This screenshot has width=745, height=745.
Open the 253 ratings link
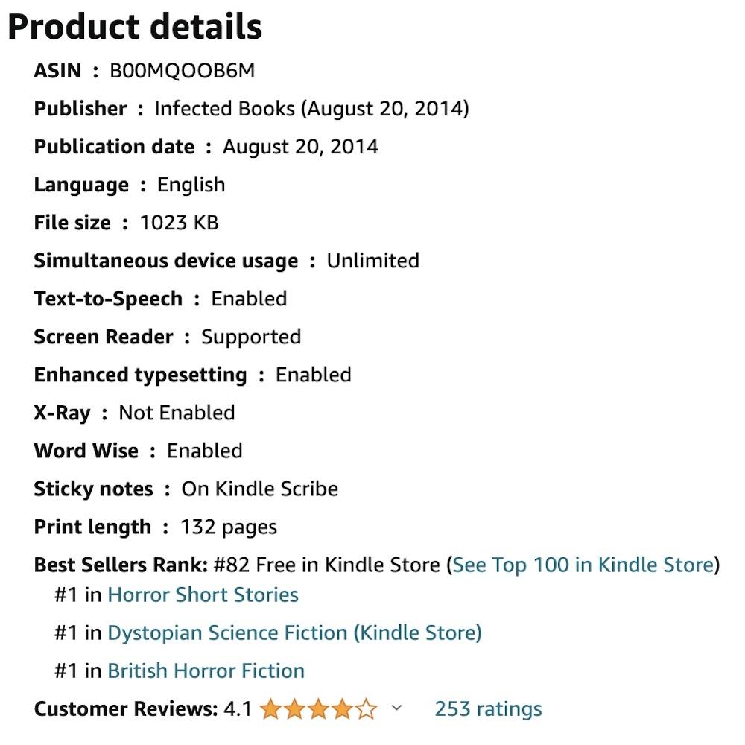(x=488, y=708)
